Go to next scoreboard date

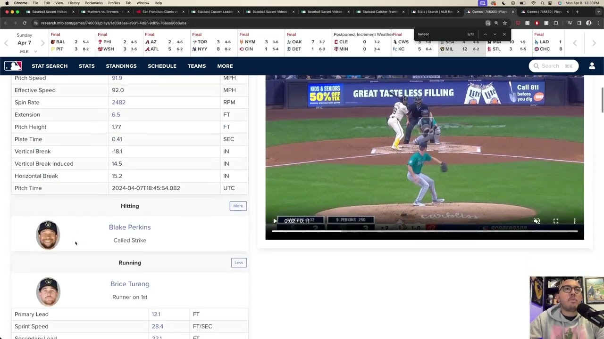pos(42,43)
